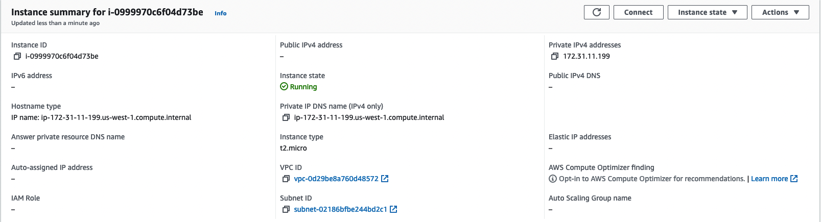The height and width of the screenshot is (222, 821).
Task: Click the t2.micro instance type text
Action: click(x=293, y=148)
